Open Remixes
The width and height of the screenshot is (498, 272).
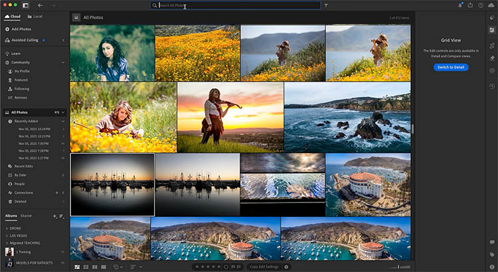[x=18, y=98]
